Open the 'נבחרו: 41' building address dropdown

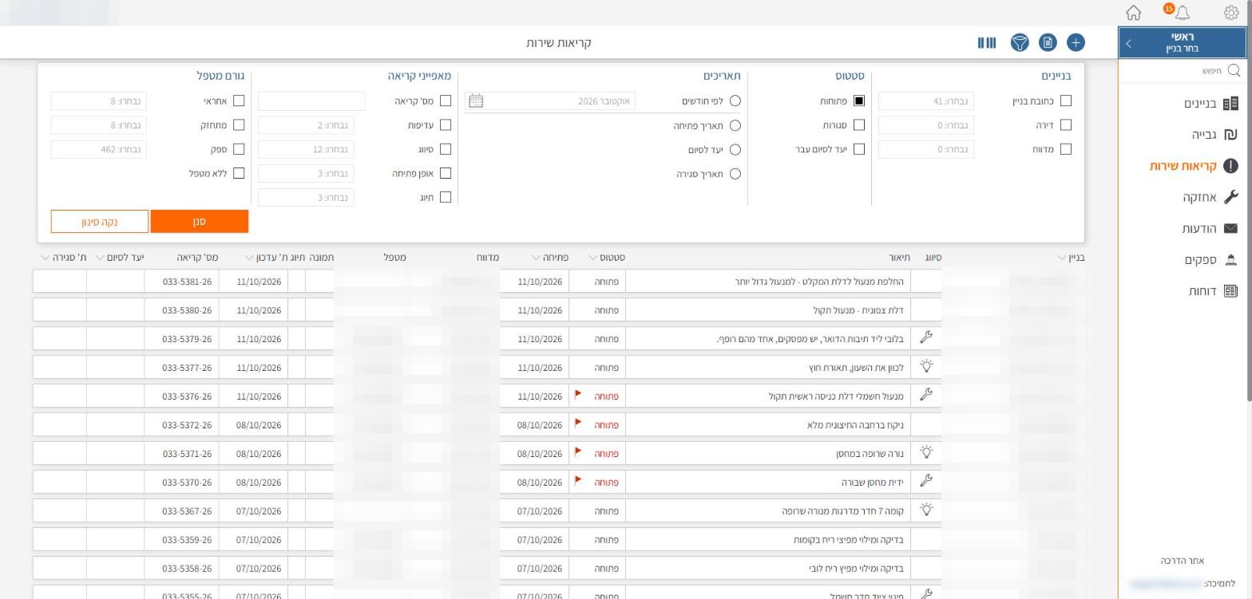(x=926, y=101)
